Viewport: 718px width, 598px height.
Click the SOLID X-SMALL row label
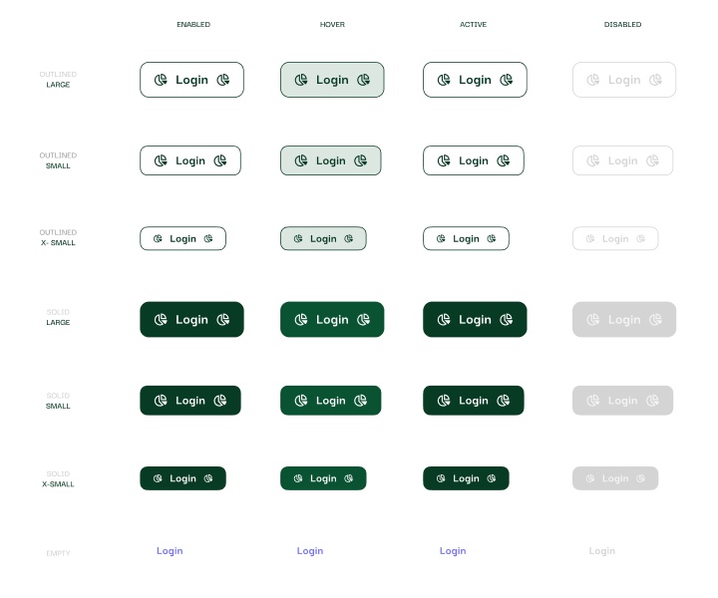(58, 479)
